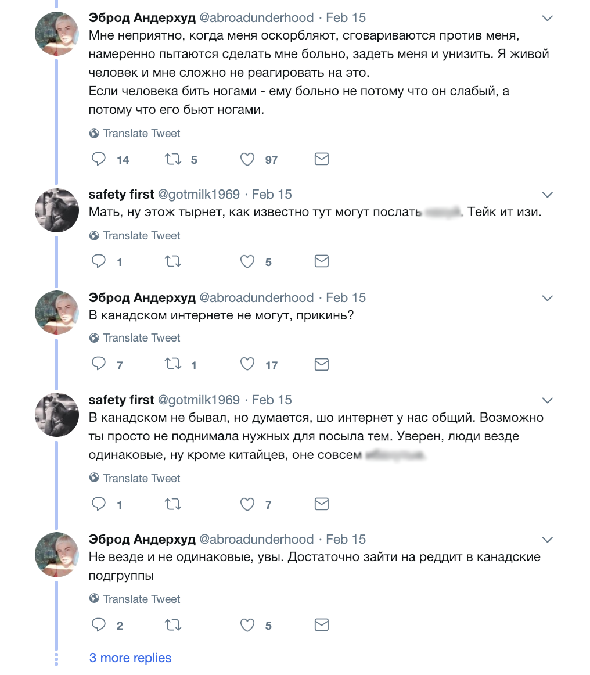Retweet the 'Тейк ит изи' reply
The height and width of the screenshot is (675, 590).
[173, 262]
